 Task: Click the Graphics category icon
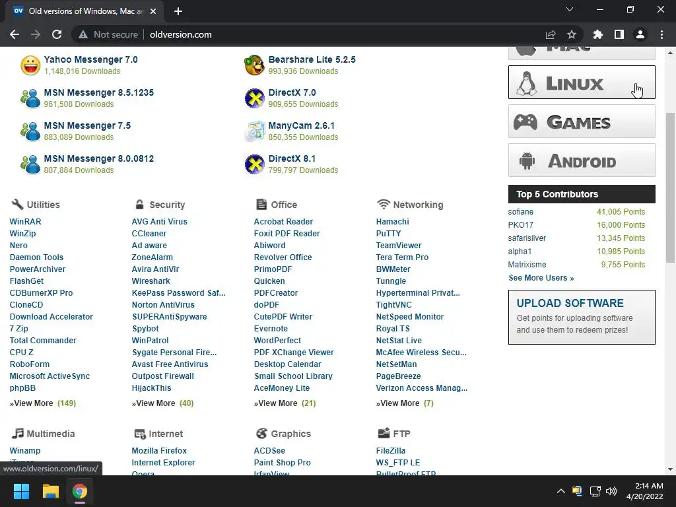click(261, 433)
